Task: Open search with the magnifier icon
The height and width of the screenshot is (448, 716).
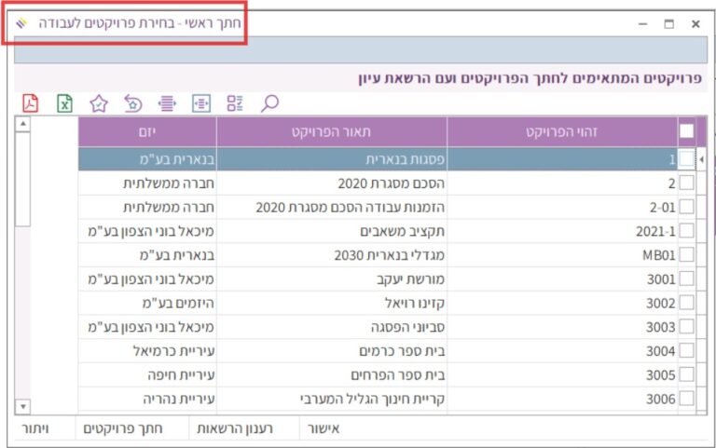Action: 269,103
